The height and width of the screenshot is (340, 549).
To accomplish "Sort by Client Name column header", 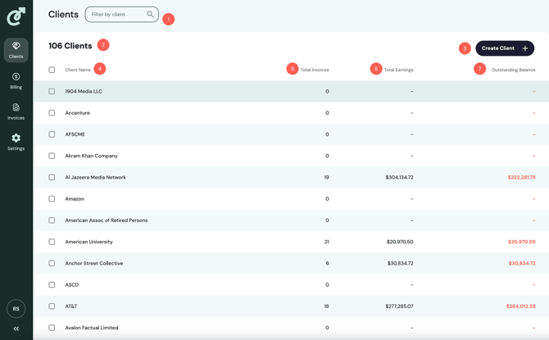I will (78, 70).
